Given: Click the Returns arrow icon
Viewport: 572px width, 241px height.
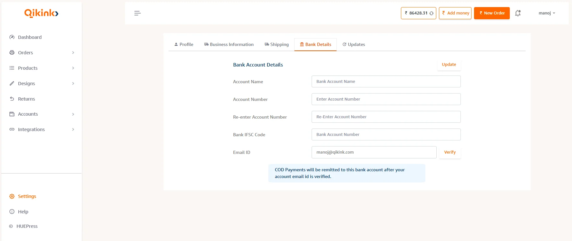Looking at the screenshot, I should [x=12, y=99].
